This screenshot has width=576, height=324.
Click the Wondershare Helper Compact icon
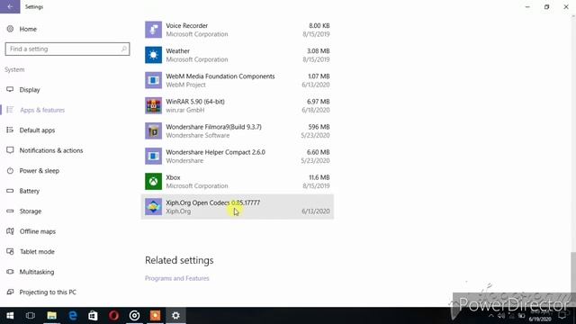click(x=153, y=156)
